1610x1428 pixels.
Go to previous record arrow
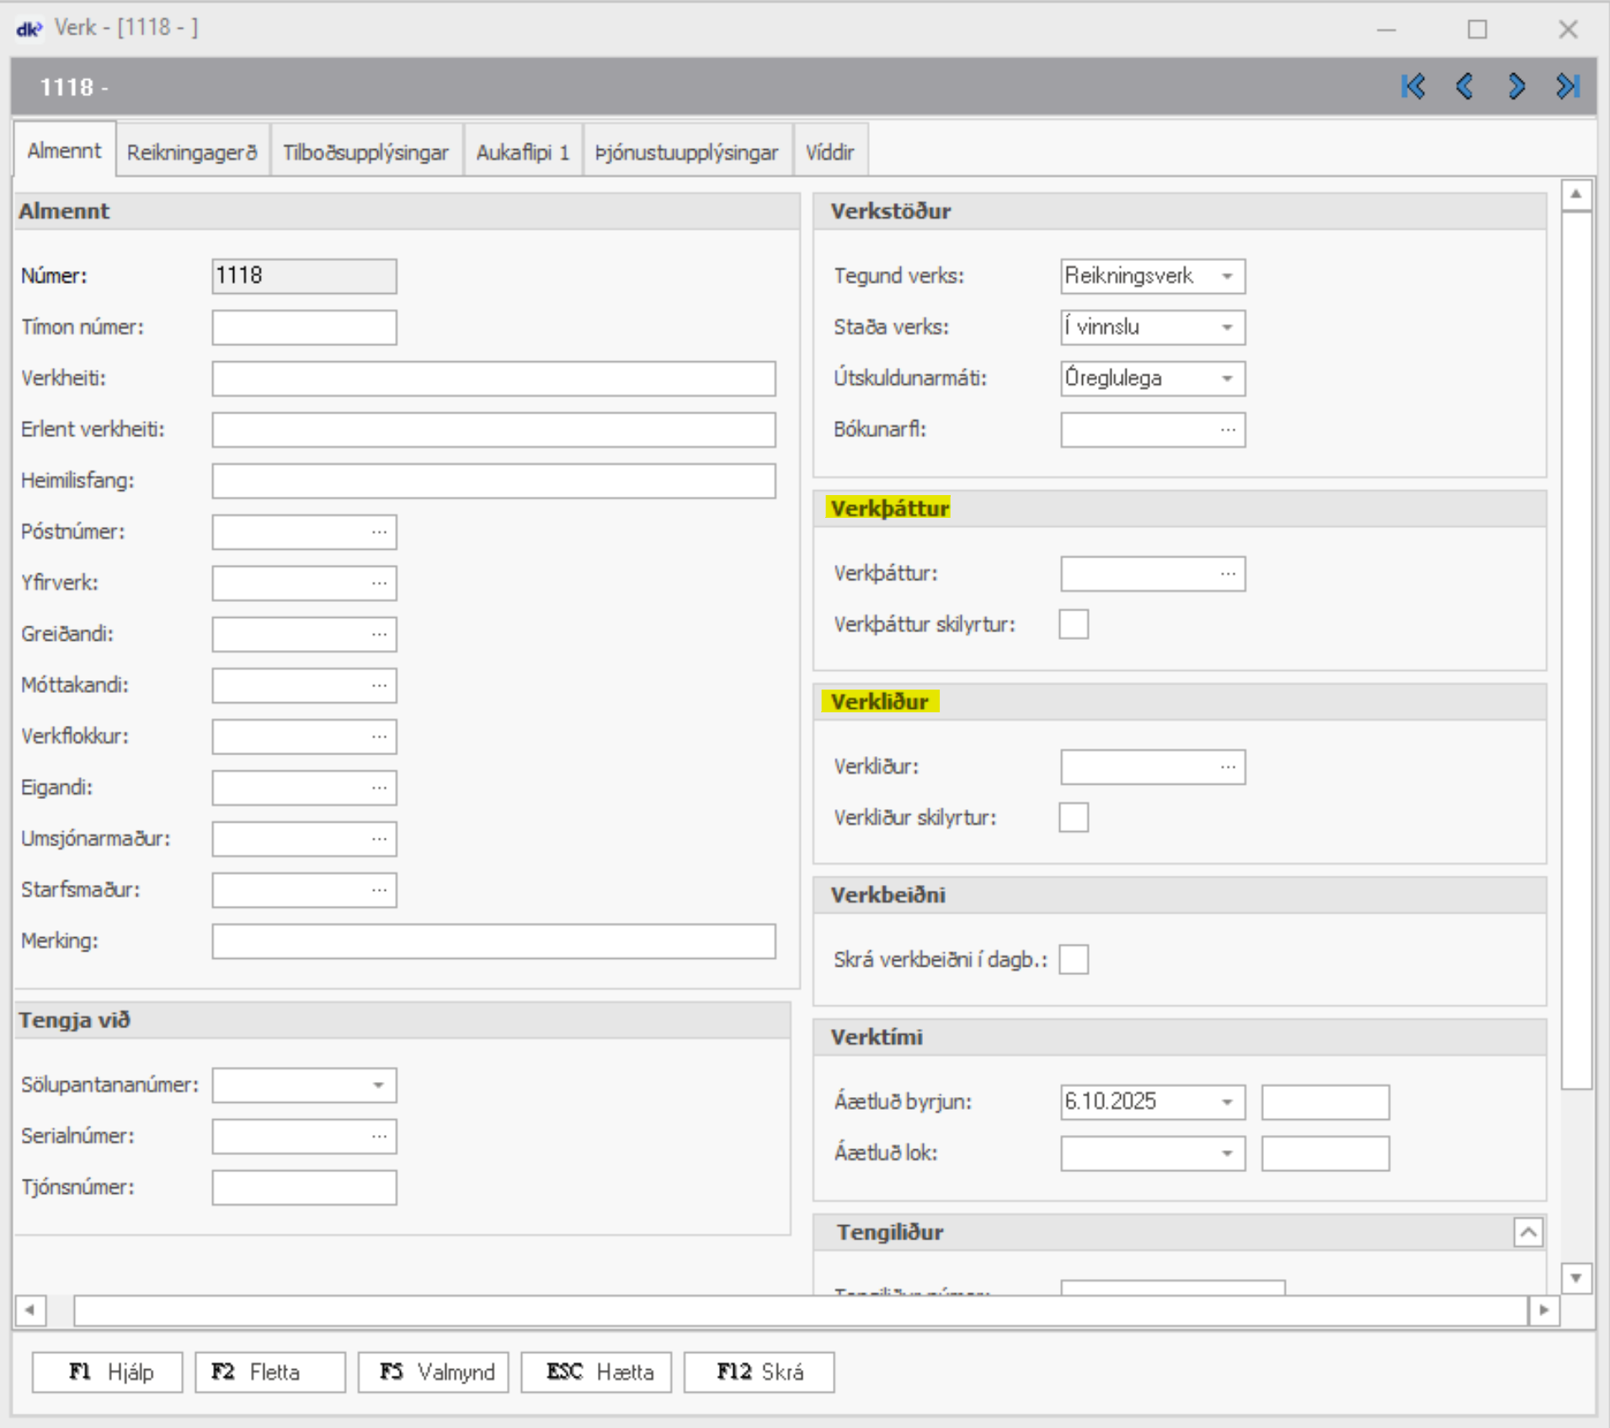[1464, 87]
